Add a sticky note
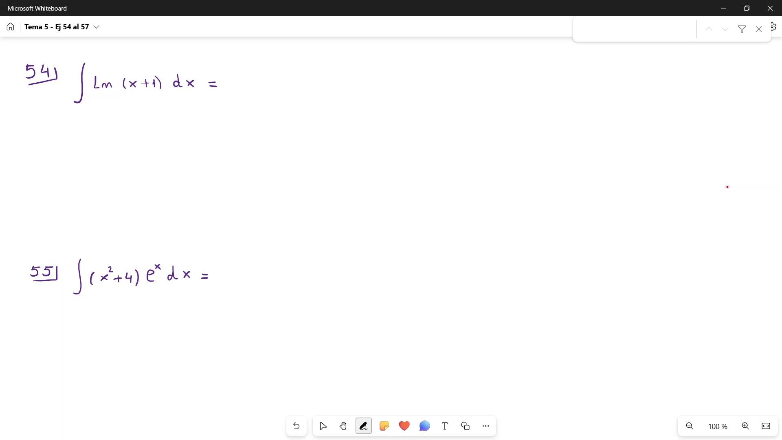 384,426
